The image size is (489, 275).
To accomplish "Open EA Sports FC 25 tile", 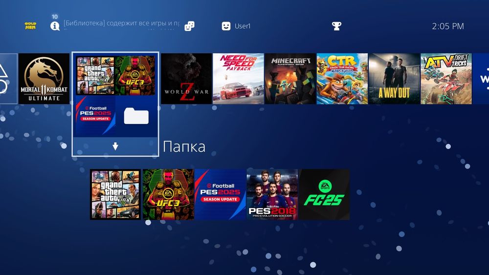I will [x=324, y=194].
